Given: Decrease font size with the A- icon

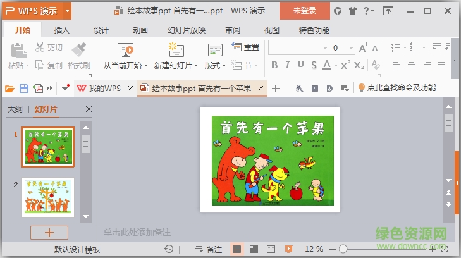Looking at the screenshot, I should [376, 47].
